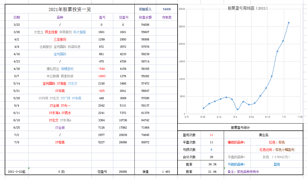The width and height of the screenshot is (307, 179).
Task: Select the 赚钱的品种 label
Action: tap(236, 142)
